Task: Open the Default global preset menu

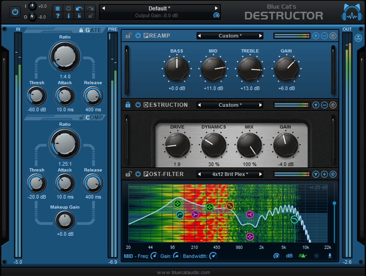Action: pos(159,8)
